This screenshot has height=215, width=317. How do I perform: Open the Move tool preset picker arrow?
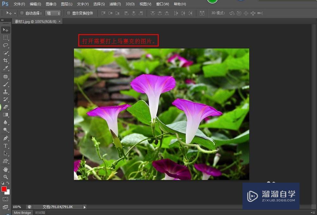pos(15,13)
